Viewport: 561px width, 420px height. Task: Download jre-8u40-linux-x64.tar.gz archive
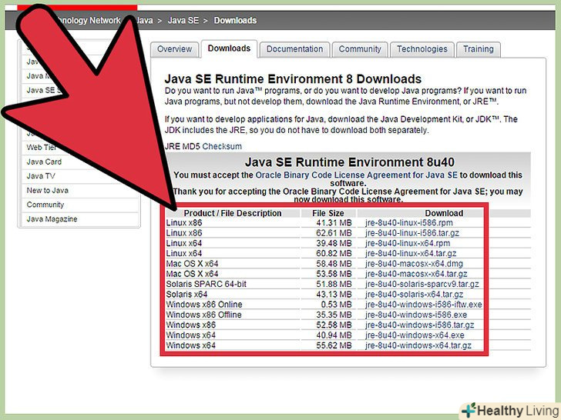[411, 253]
